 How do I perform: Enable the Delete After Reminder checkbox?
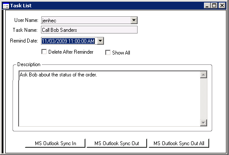coord(44,52)
